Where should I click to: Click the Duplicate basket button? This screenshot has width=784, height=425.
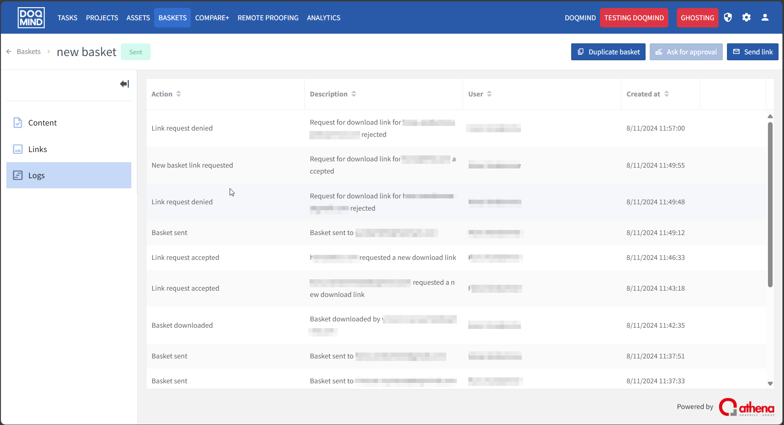pos(608,52)
